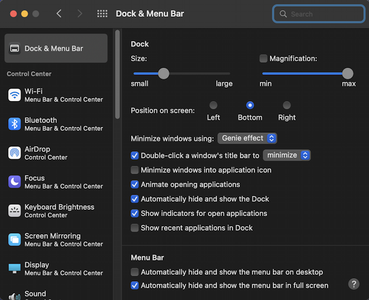Enable Show recent applications in Dock
This screenshot has height=300, width=369.
(x=135, y=228)
